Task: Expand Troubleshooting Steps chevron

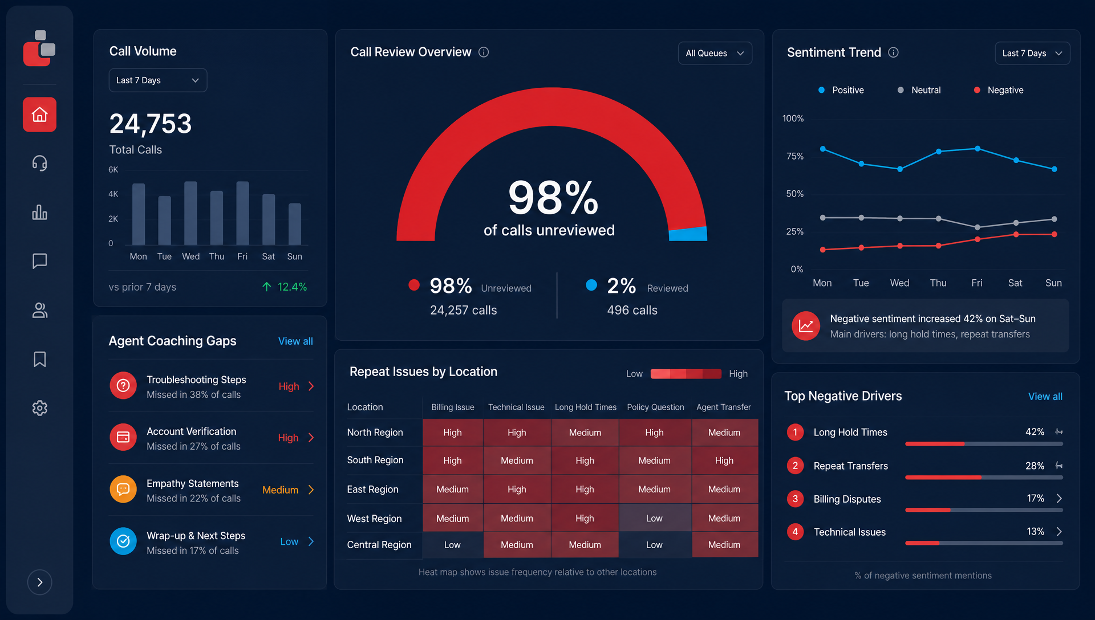Action: (x=311, y=386)
